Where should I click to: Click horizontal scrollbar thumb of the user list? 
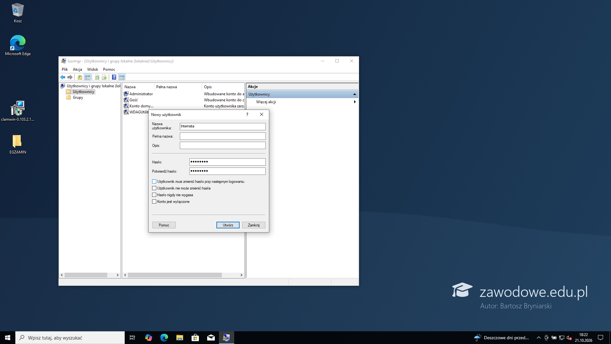click(175, 275)
